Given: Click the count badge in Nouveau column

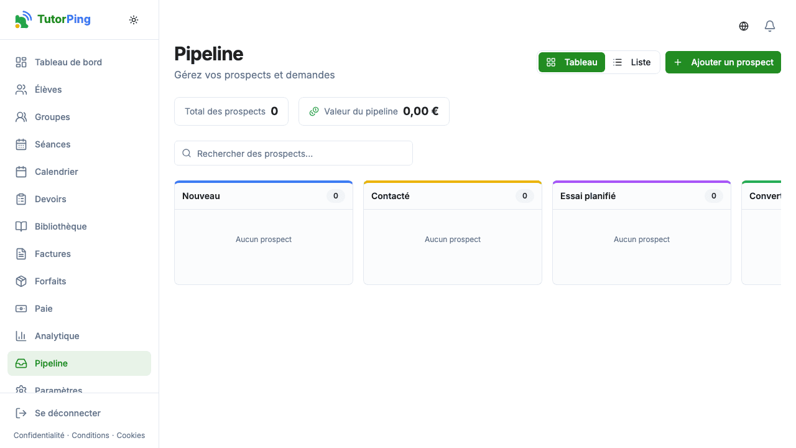Looking at the screenshot, I should [336, 196].
